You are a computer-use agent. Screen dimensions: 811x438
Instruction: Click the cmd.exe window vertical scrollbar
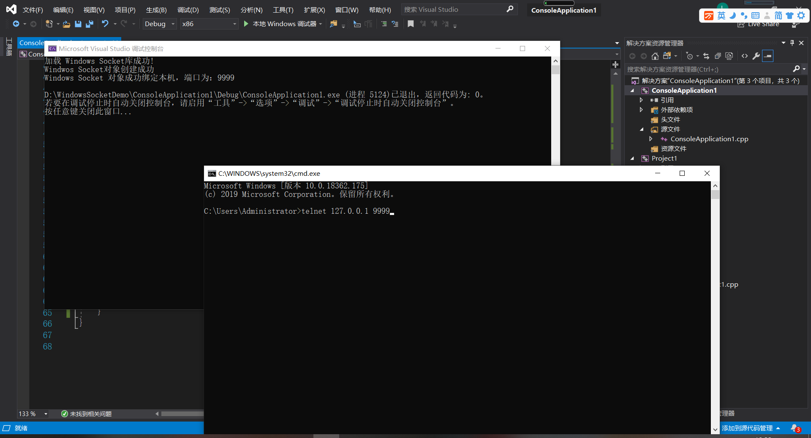(x=715, y=308)
